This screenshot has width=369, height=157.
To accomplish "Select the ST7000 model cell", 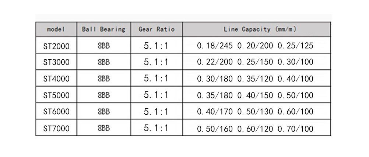I will pyautogui.click(x=56, y=128).
